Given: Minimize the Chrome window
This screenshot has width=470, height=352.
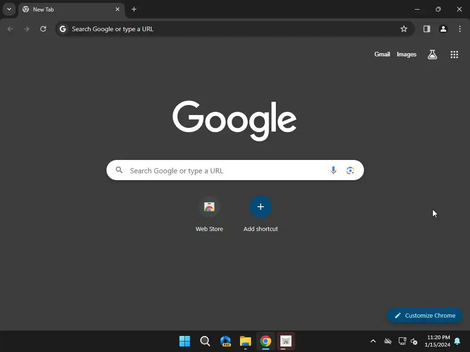Looking at the screenshot, I should coord(417,9).
